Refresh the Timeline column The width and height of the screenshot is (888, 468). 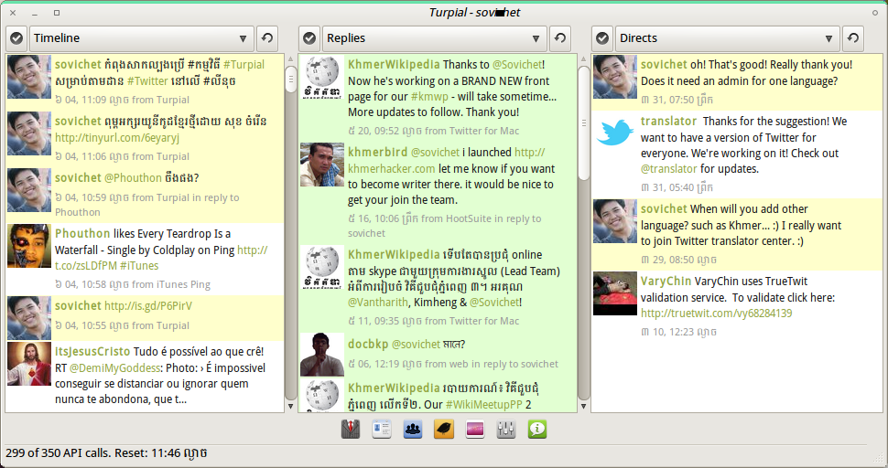(267, 38)
